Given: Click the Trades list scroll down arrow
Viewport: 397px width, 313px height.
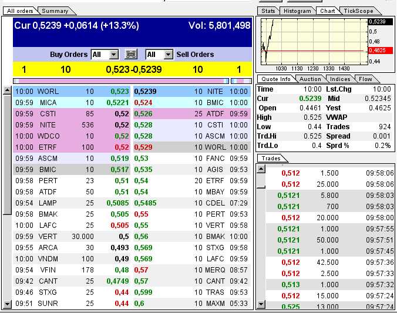Looking at the screenshot, I should coord(261,304).
